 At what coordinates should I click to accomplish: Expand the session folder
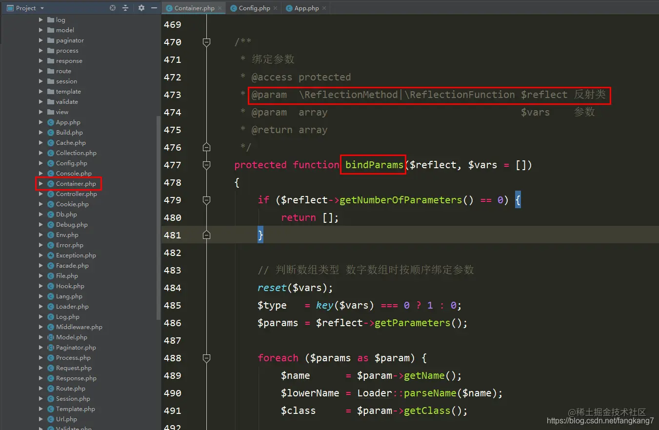[x=41, y=81]
